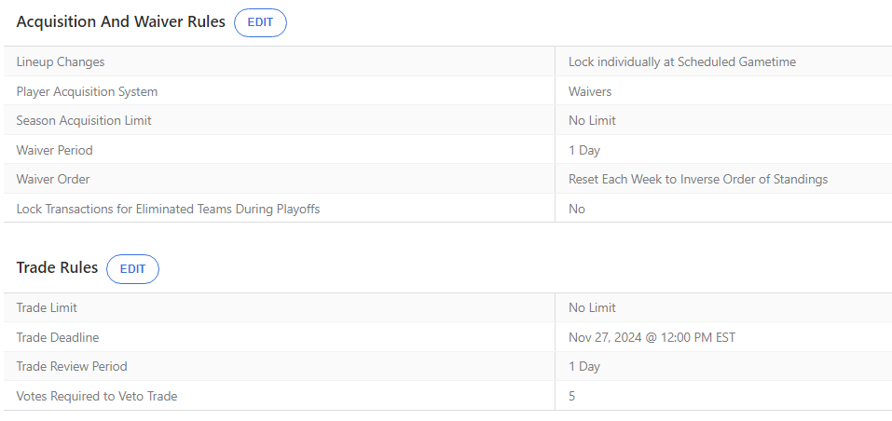The image size is (892, 421).
Task: Click the Nov 27, 2024 deadline value
Action: click(x=652, y=337)
